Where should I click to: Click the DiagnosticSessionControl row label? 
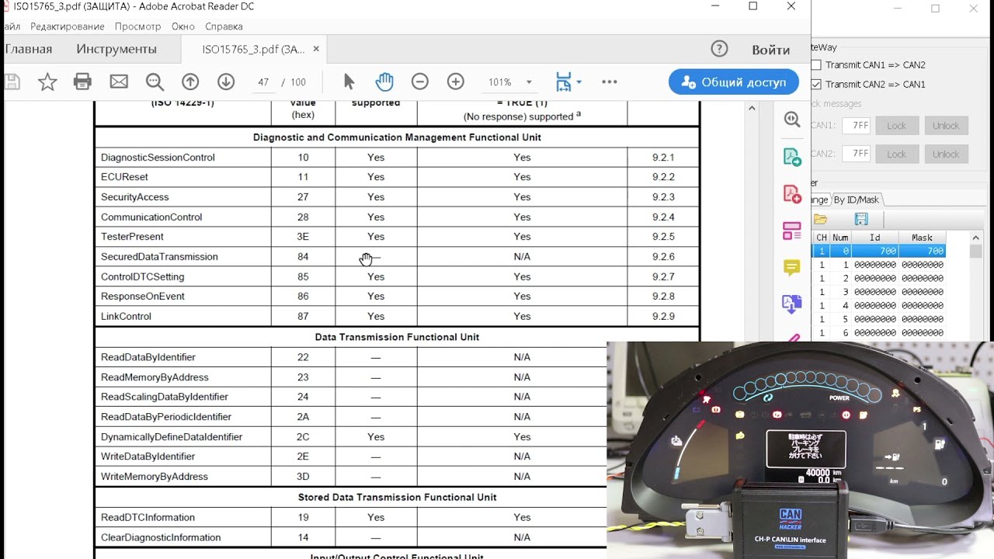click(x=158, y=158)
